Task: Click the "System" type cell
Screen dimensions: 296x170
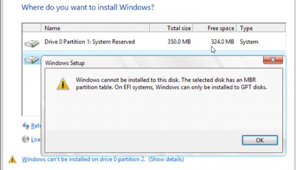Action: tap(249, 42)
